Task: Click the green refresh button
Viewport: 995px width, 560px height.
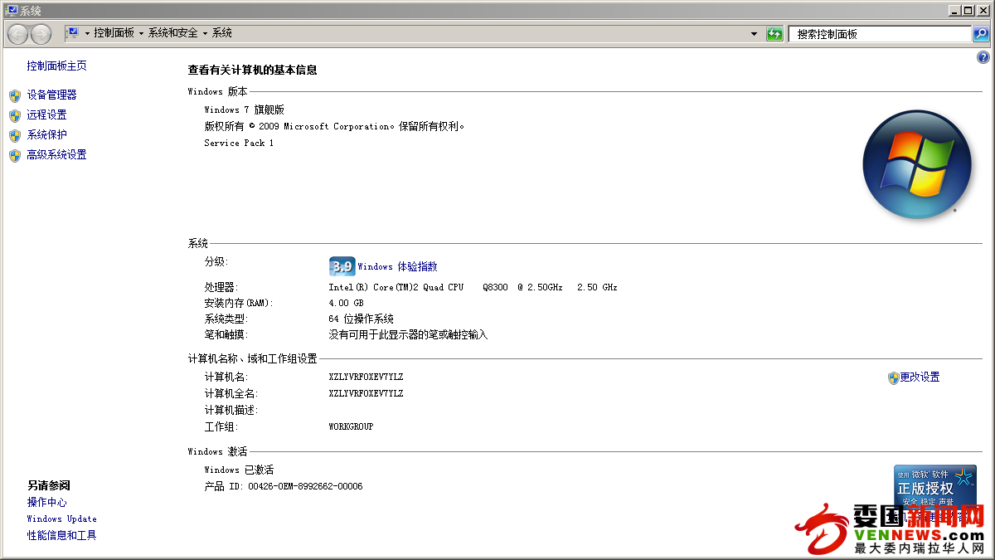Action: pyautogui.click(x=774, y=34)
